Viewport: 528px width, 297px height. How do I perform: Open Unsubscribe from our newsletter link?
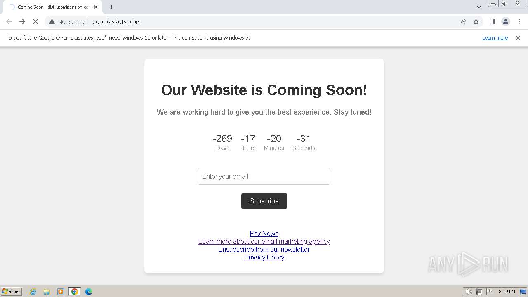tap(264, 249)
